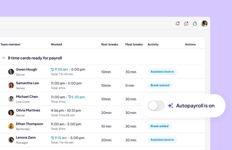Click Lenore Zann's Manager role label
The width and height of the screenshot is (232, 150).
coord(22,143)
